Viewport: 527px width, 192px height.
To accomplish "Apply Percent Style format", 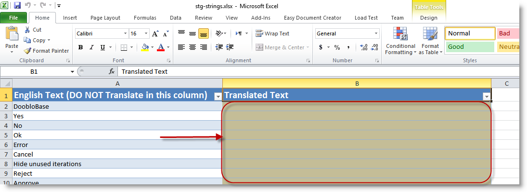I will click(337, 47).
